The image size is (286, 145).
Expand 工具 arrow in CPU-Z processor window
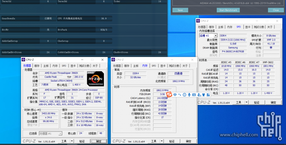pos(72,141)
